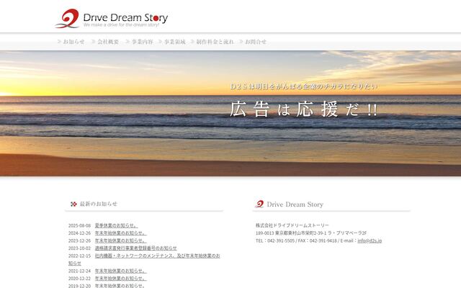Open the 適格請求書発行事業者登録番号のお知らせ link

tap(136, 248)
